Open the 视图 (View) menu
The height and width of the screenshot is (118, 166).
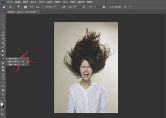pos(73,2)
